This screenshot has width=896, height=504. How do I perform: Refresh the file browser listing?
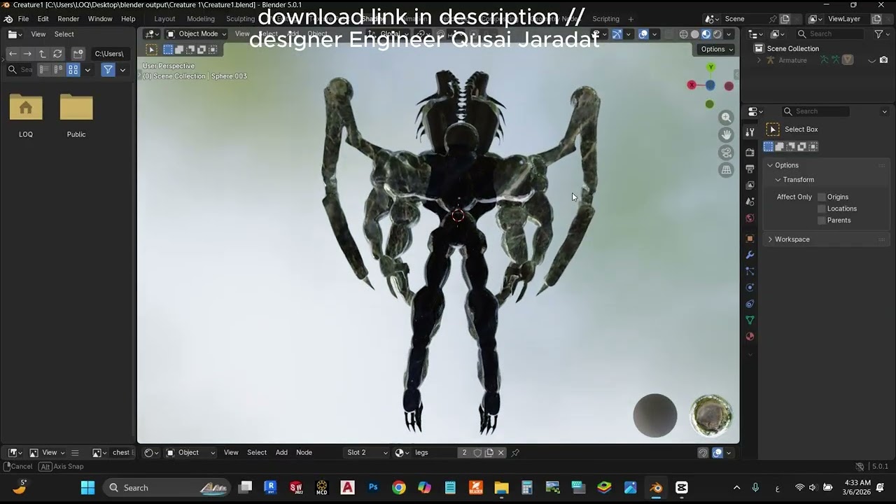pos(57,54)
